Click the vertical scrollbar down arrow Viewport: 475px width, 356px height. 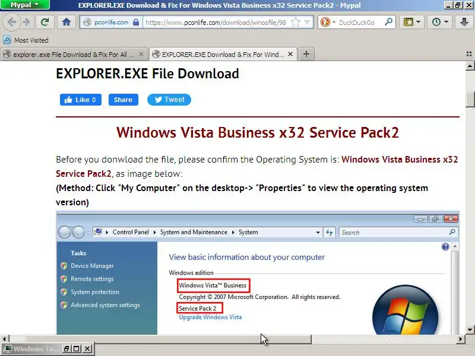[470, 330]
